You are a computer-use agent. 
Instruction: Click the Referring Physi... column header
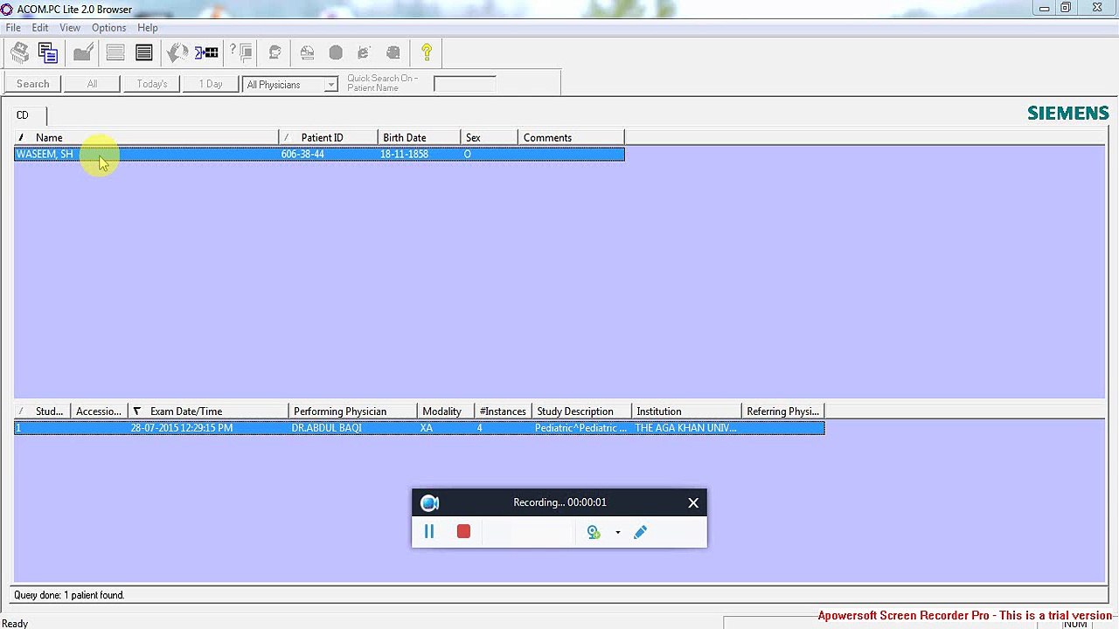point(783,411)
